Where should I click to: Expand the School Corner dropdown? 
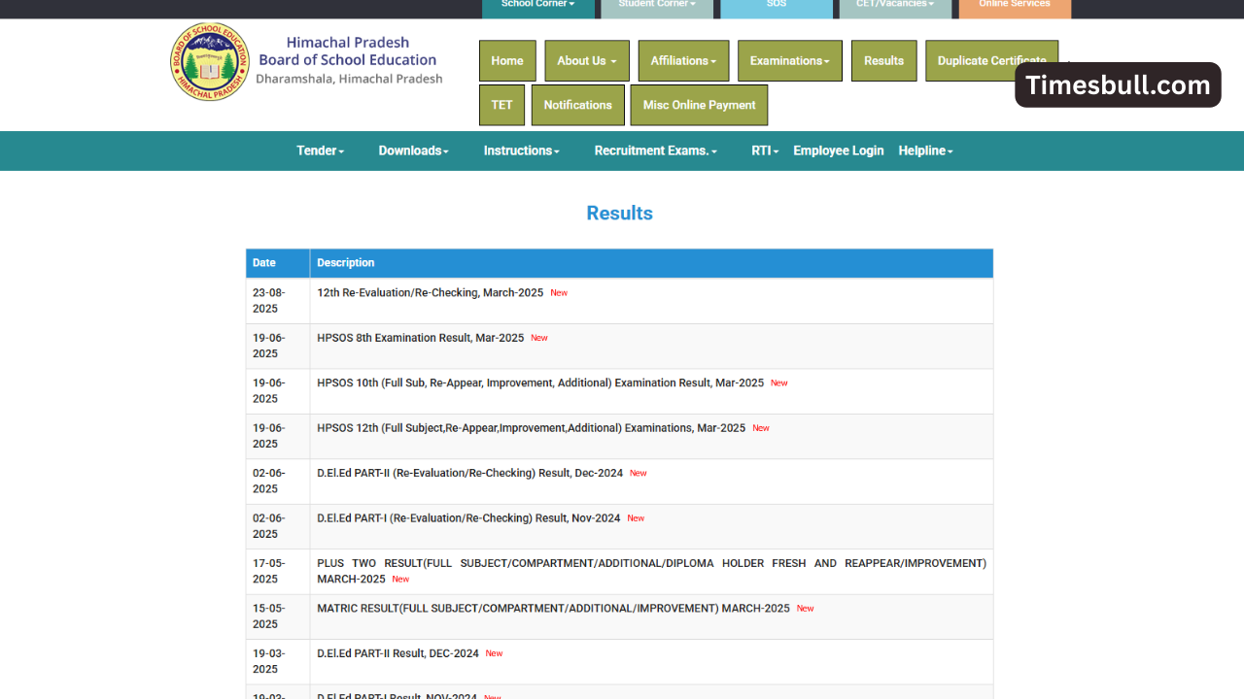coord(537,4)
